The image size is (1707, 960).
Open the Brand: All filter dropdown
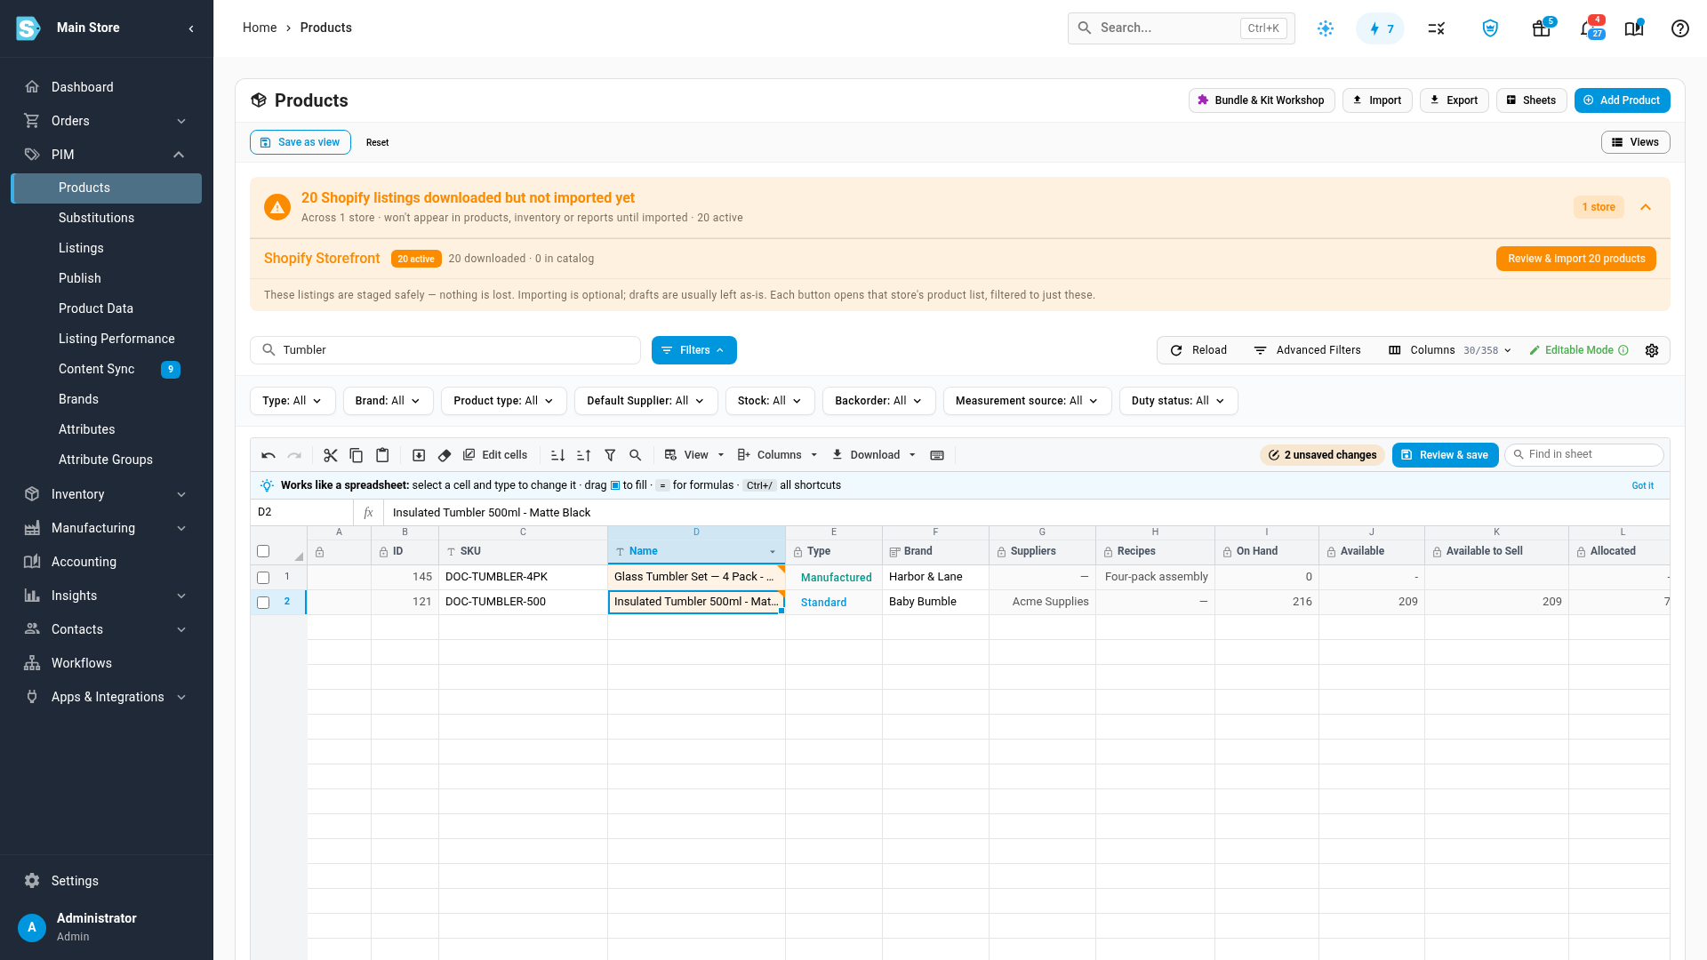[388, 401]
